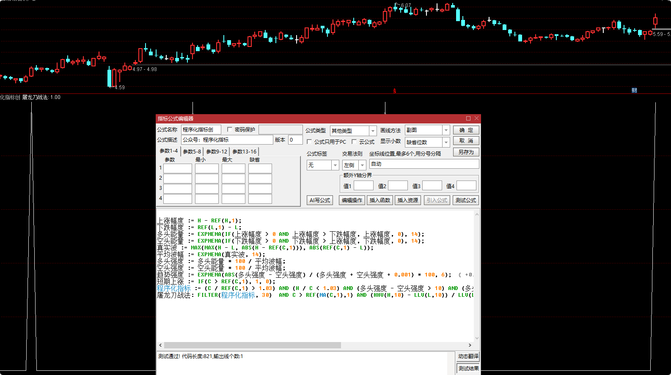Toggle the 云公式 checkbox
The height and width of the screenshot is (375, 671).
click(354, 142)
